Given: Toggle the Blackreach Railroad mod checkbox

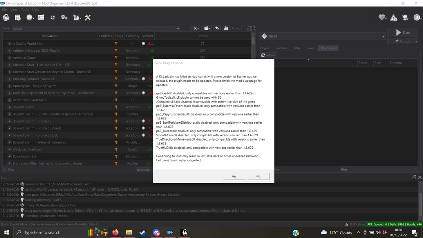Looking at the screenshot, I should [x=9, y=149].
